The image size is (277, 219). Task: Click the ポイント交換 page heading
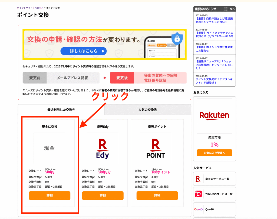[x=33, y=15]
